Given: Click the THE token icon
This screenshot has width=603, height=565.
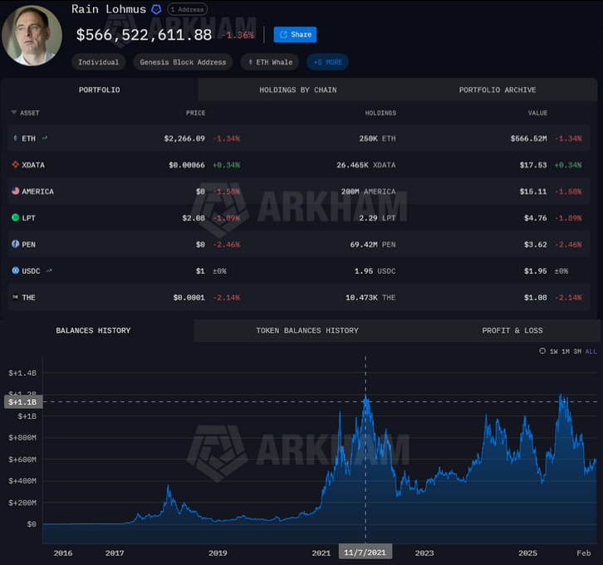Looking at the screenshot, I should 16,297.
